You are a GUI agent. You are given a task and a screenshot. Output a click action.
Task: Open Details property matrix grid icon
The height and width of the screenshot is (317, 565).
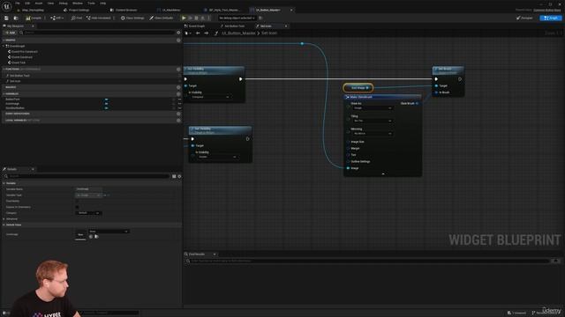pyautogui.click(x=174, y=176)
